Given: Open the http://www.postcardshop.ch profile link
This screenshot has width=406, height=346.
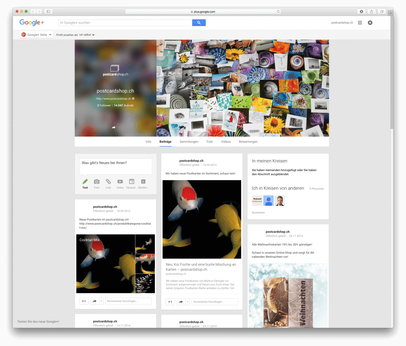Looking at the screenshot, I should [114, 99].
